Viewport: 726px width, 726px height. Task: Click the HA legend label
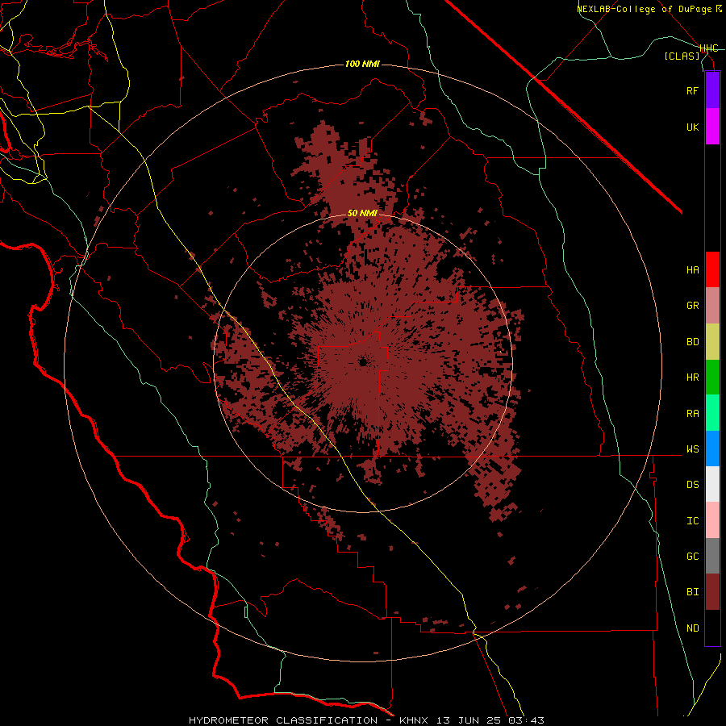[693, 270]
